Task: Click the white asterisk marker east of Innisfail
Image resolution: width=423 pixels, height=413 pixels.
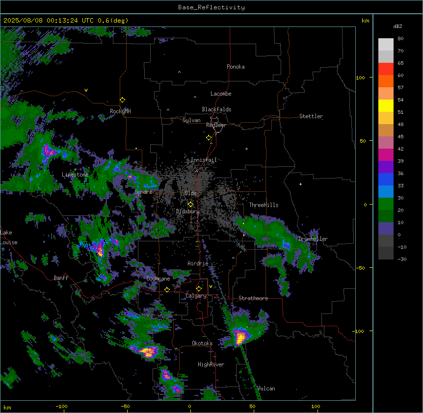Action: [x=246, y=149]
